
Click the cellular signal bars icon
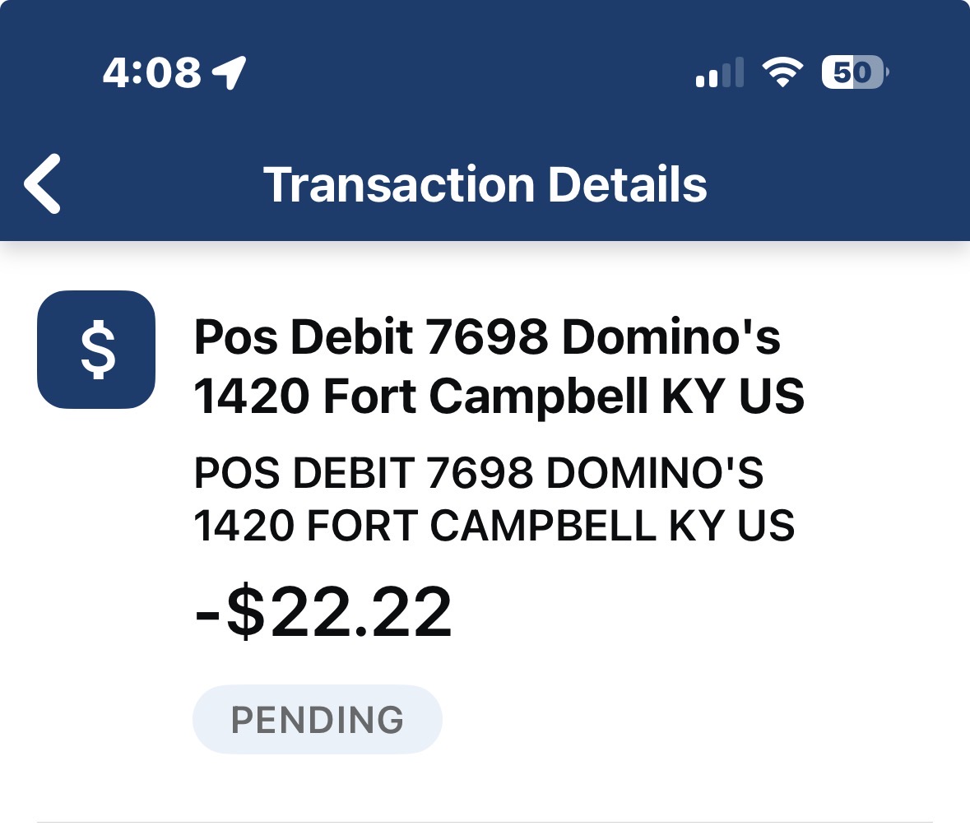(719, 72)
